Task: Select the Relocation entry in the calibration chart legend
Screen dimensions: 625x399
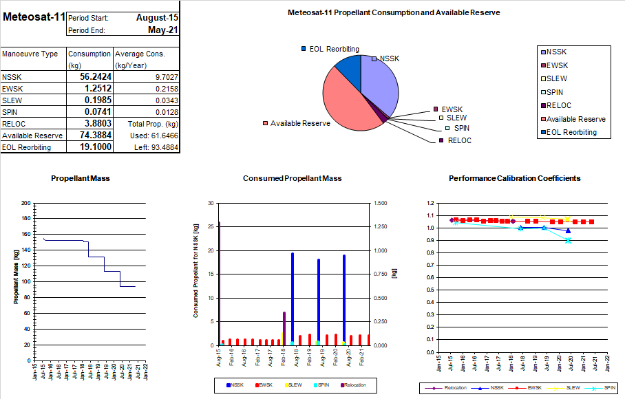Action: coord(445,388)
